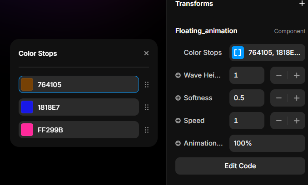
Task: Add variable to Speed property
Action: pyautogui.click(x=178, y=121)
